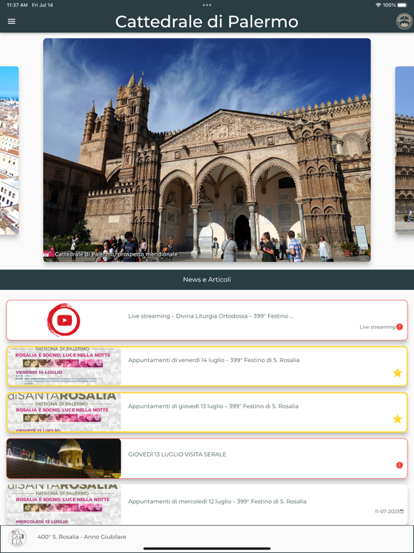Open the hamburger navigation menu

pos(11,21)
